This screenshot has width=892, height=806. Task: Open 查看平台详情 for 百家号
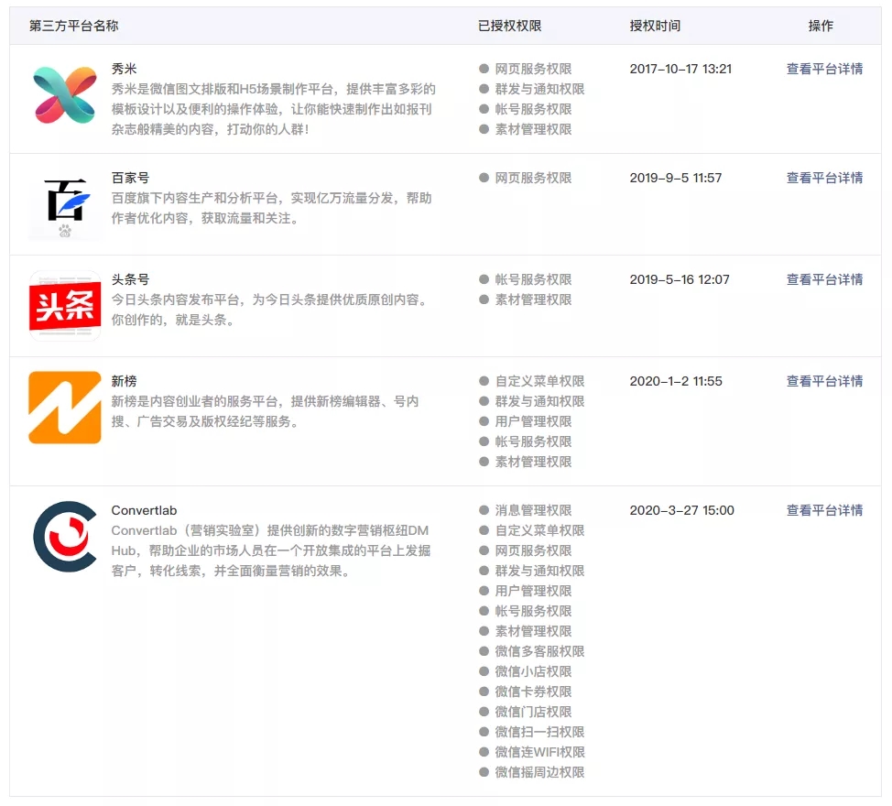(824, 178)
